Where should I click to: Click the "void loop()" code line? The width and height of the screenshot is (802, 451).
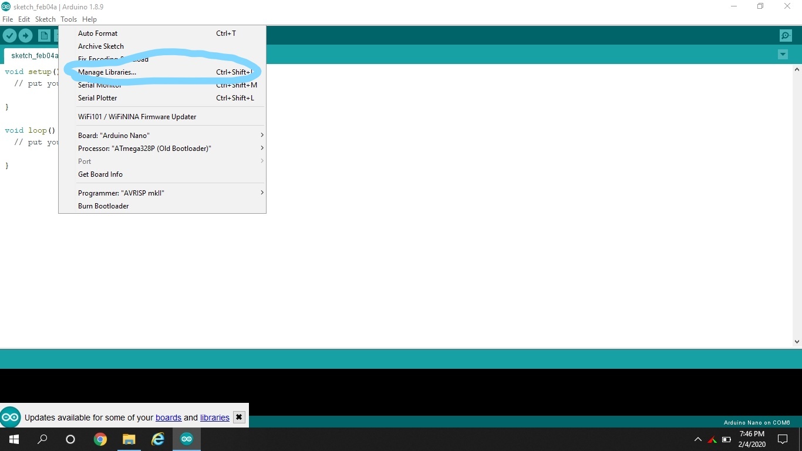30,130
